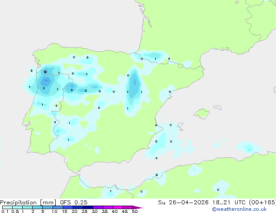The image size is (276, 213).
Task: Click the '45' legend scale label
Action: (x=125, y=211)
